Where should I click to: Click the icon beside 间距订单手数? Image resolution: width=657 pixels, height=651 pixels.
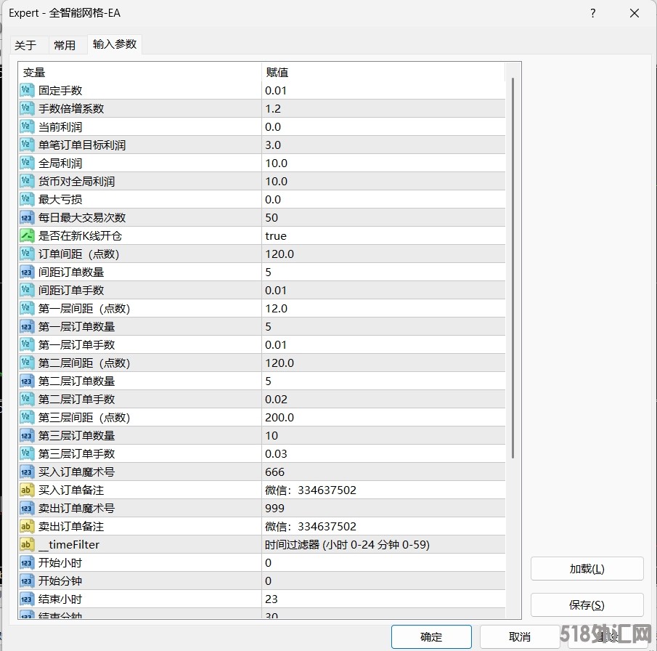click(x=28, y=291)
